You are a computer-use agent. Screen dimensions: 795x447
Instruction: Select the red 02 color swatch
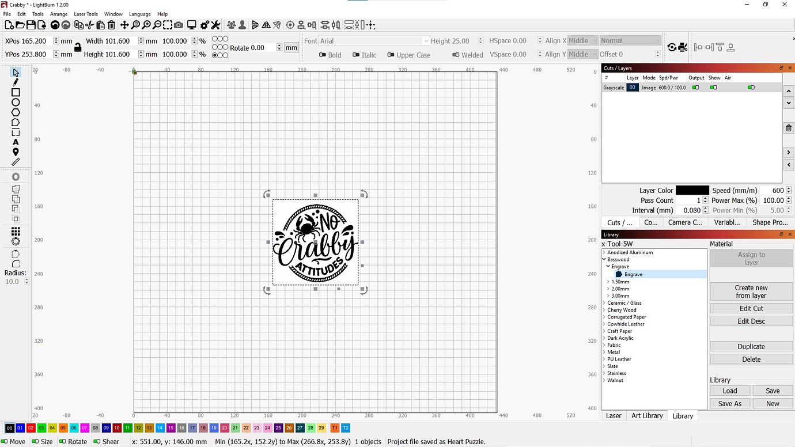point(31,428)
